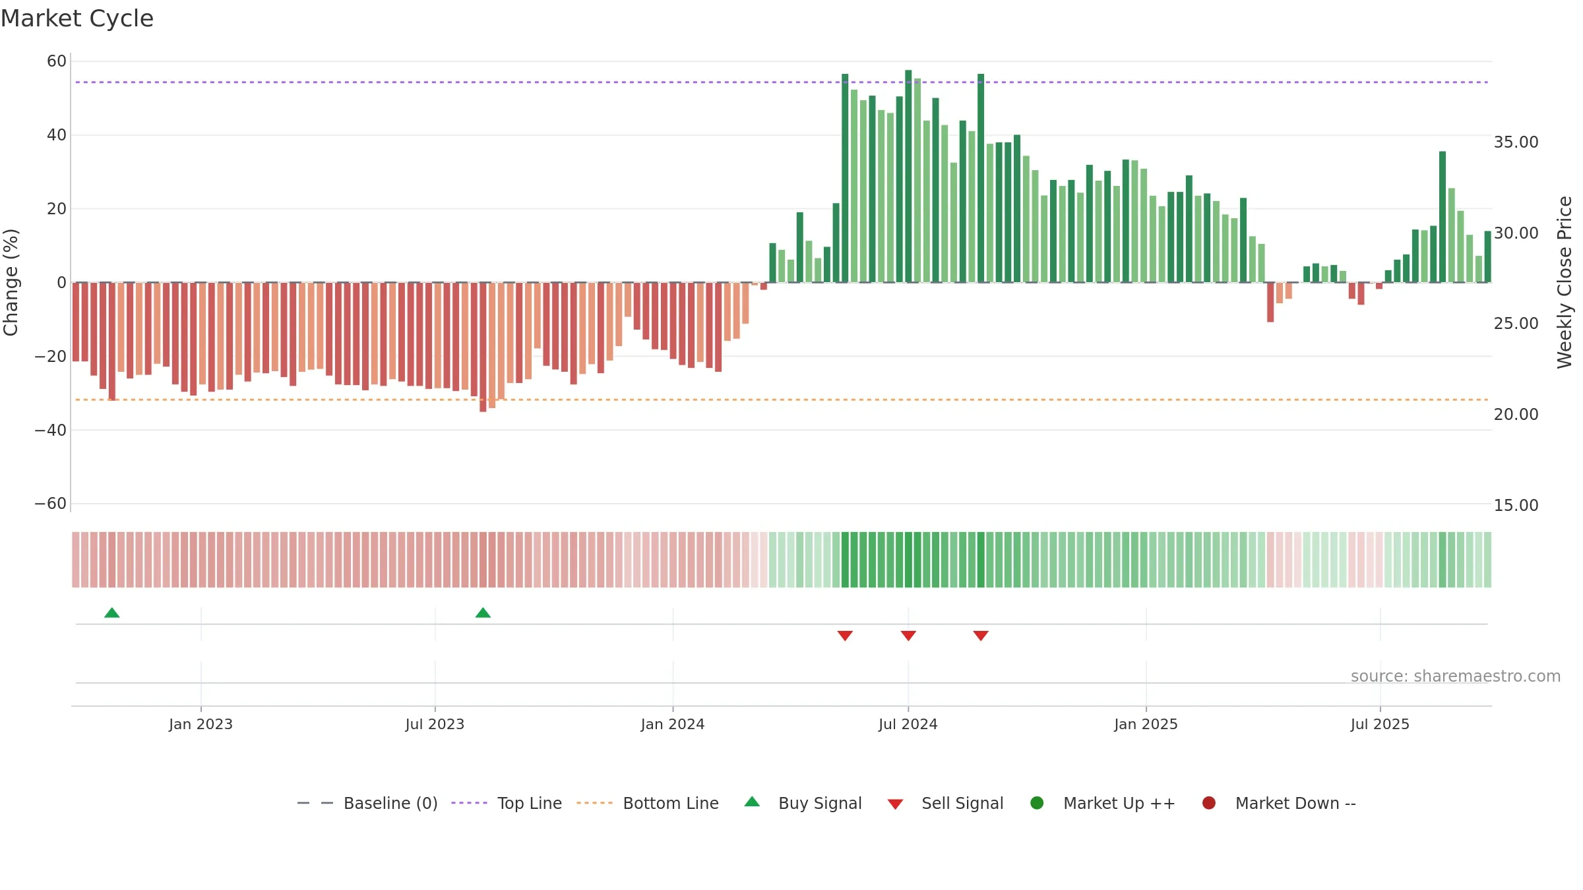Image resolution: width=1583 pixels, height=890 pixels.
Task: Toggle the Bottom Line legend entry
Action: coord(648,803)
